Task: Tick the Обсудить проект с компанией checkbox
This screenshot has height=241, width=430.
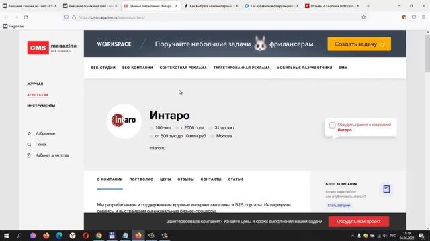Action: pos(333,125)
